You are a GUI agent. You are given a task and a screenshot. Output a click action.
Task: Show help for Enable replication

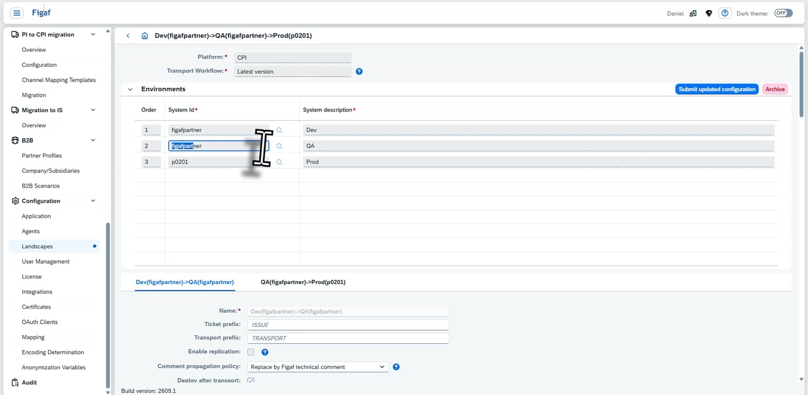[x=265, y=352]
